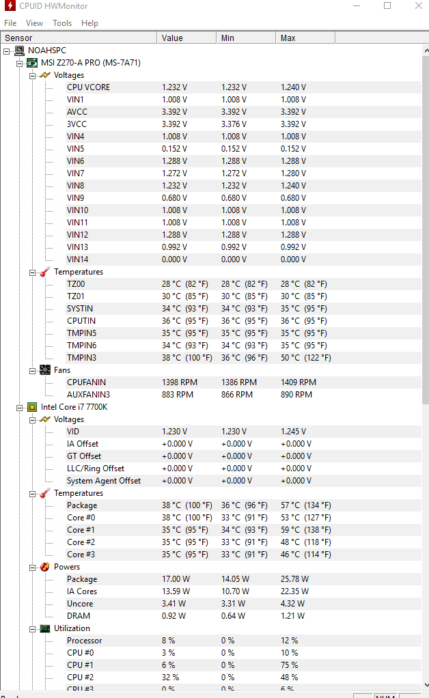
Task: Select the CPUTIN temperature row
Action: (243, 320)
